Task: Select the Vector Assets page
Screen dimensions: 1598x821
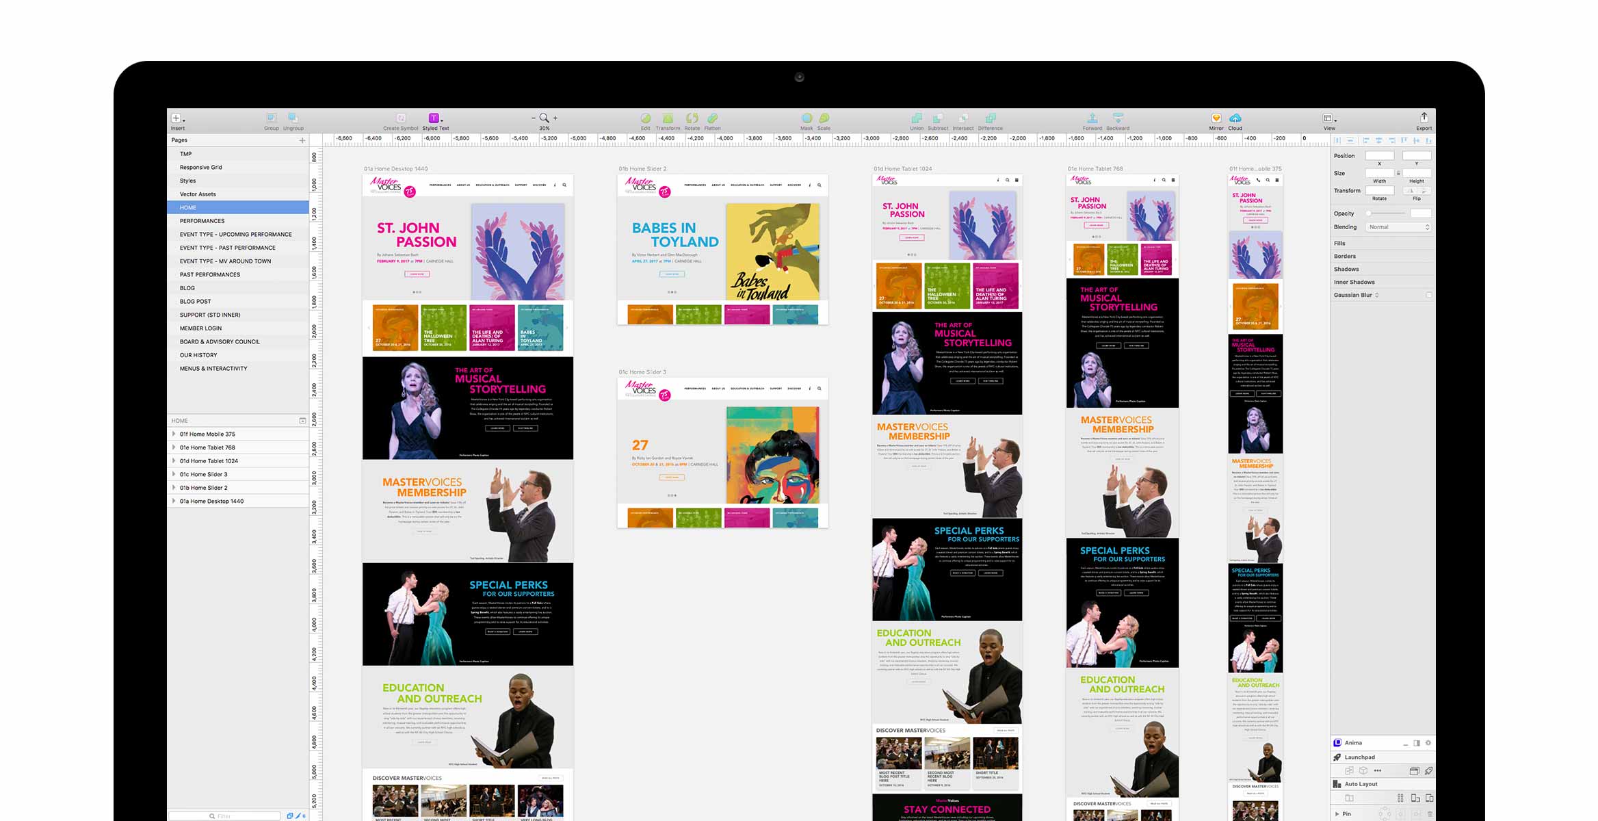Action: coord(238,194)
